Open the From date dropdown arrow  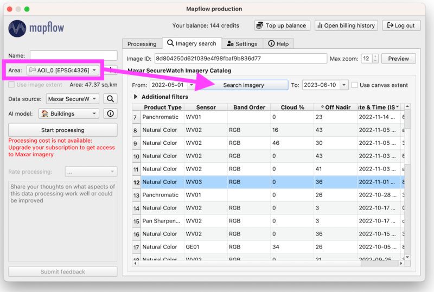coord(192,85)
